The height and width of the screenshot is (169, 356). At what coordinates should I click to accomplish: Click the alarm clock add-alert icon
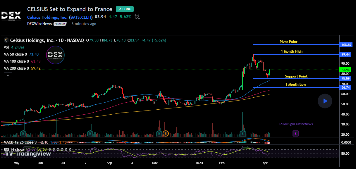tap(137, 17)
